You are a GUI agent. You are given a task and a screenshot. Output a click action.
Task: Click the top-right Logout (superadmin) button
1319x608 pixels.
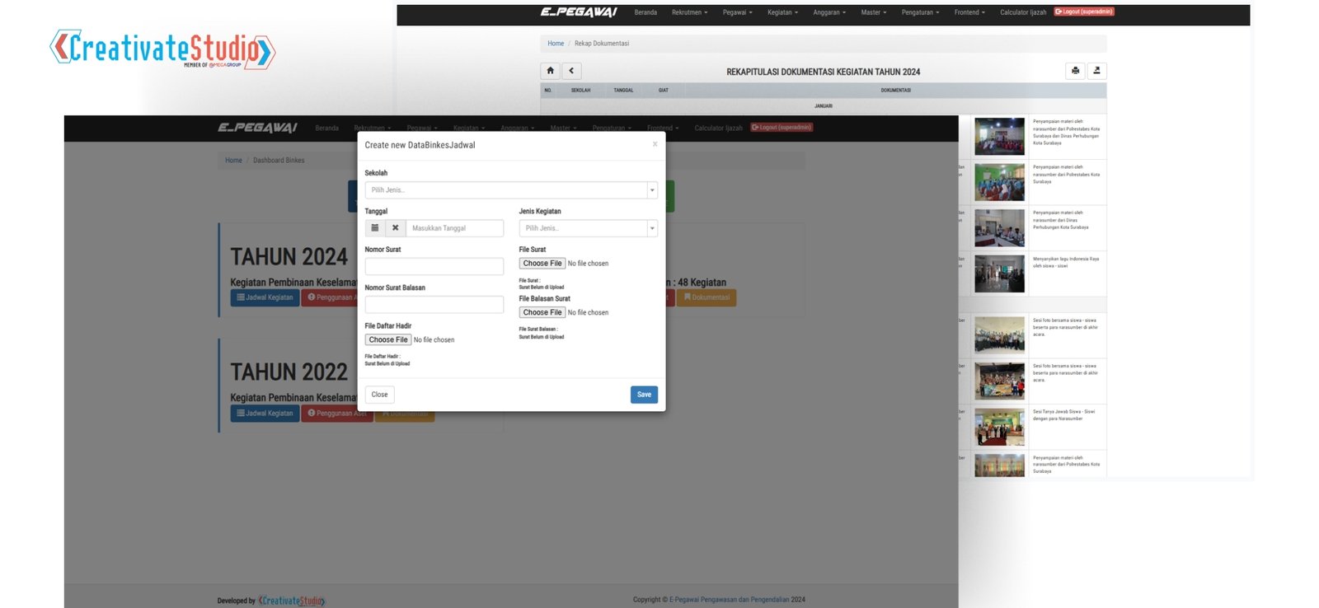(1084, 12)
